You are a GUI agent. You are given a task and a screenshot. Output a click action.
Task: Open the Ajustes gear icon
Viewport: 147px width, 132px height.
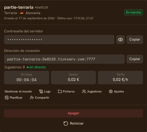coord(111,91)
